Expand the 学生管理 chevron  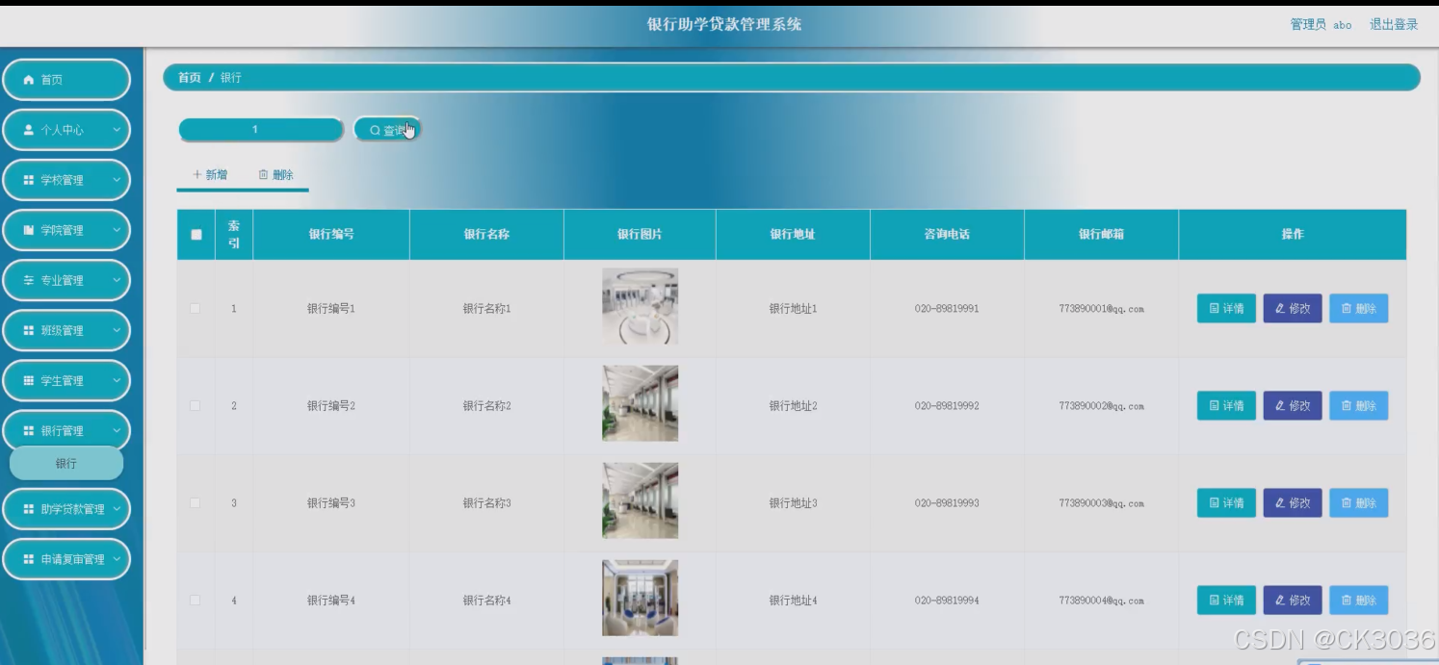tap(117, 380)
